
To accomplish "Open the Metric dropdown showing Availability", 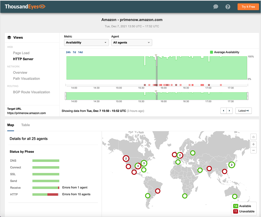I will pos(86,43).
